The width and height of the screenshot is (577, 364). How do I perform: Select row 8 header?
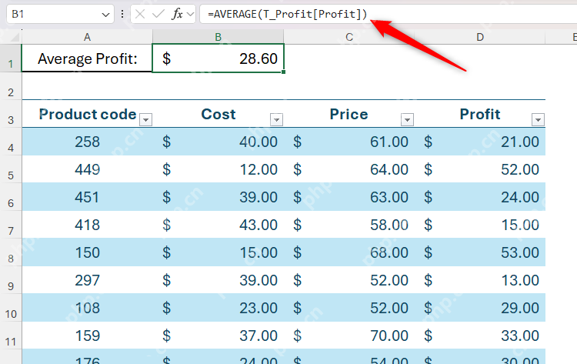[11, 252]
